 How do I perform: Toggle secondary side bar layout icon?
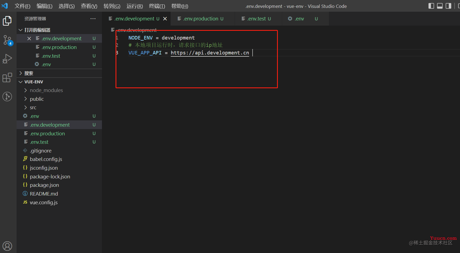[x=449, y=6]
